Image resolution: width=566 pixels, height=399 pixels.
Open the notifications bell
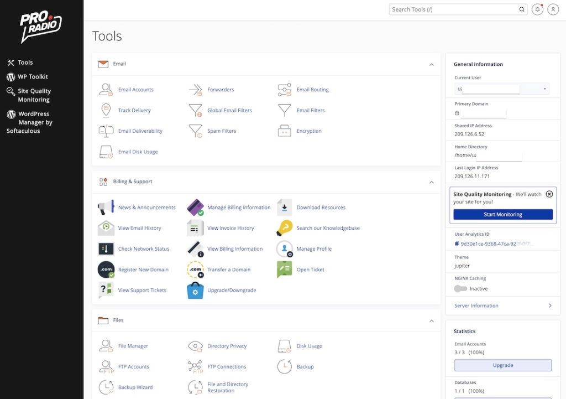click(537, 9)
